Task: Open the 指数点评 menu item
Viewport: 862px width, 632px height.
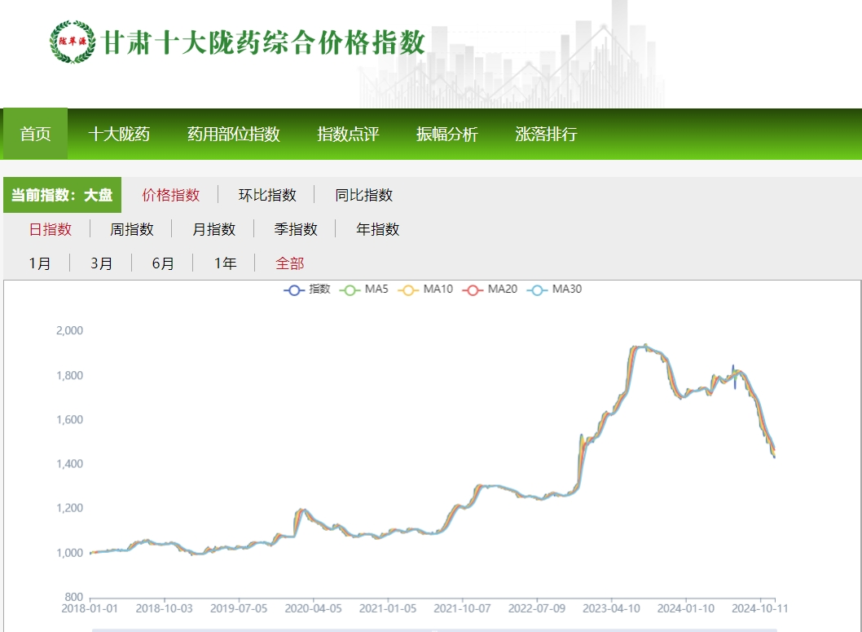Action: (x=348, y=135)
